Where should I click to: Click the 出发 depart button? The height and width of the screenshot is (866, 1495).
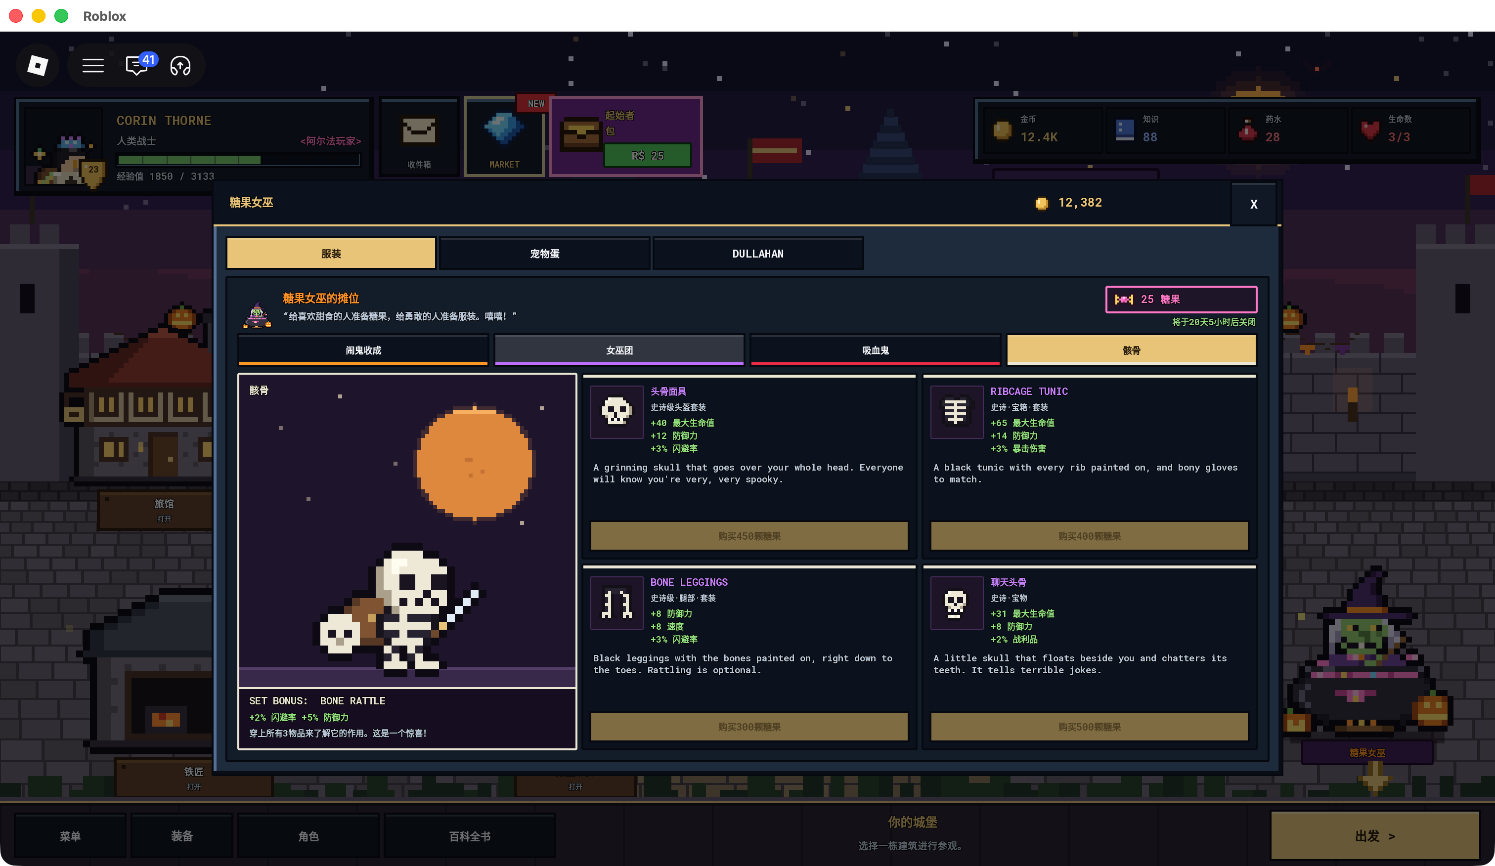[1374, 836]
